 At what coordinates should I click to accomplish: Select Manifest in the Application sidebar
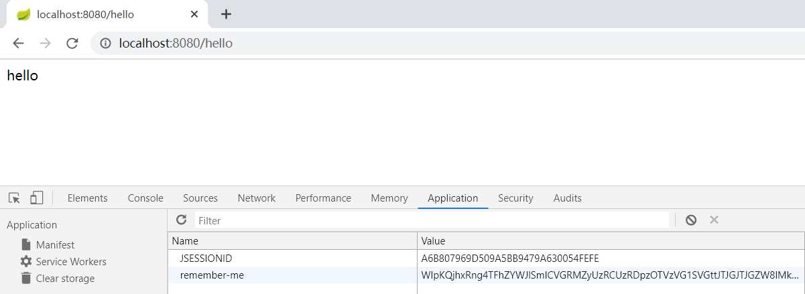click(55, 245)
